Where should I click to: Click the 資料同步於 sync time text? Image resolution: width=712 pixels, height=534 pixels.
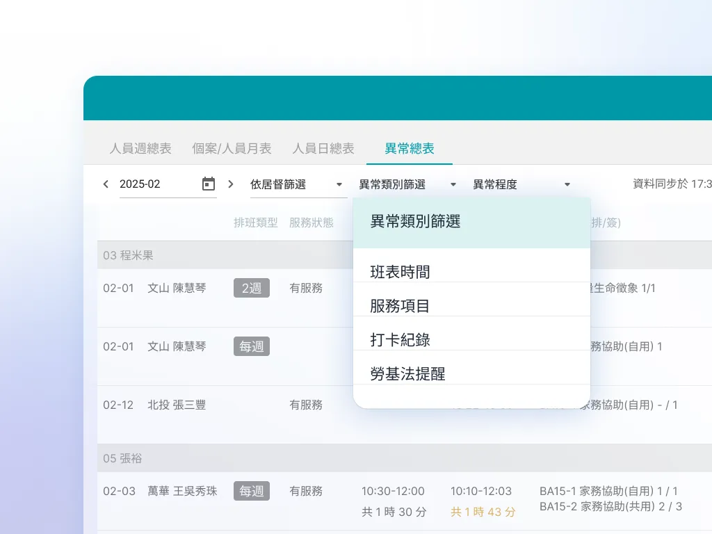672,184
